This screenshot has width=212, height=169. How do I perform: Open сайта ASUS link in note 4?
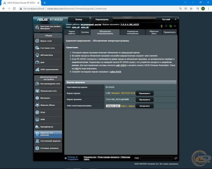[115, 72]
